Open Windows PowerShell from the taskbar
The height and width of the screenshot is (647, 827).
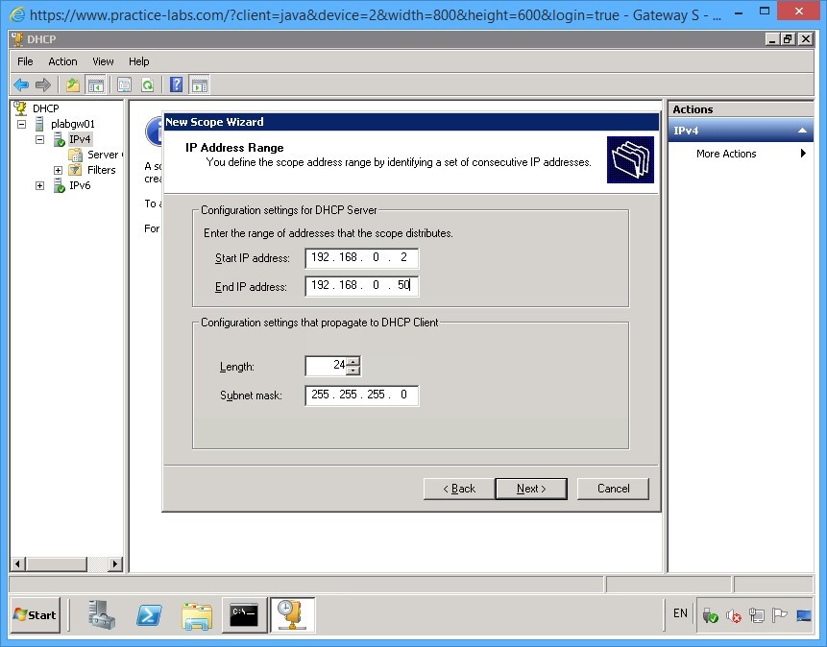point(149,615)
